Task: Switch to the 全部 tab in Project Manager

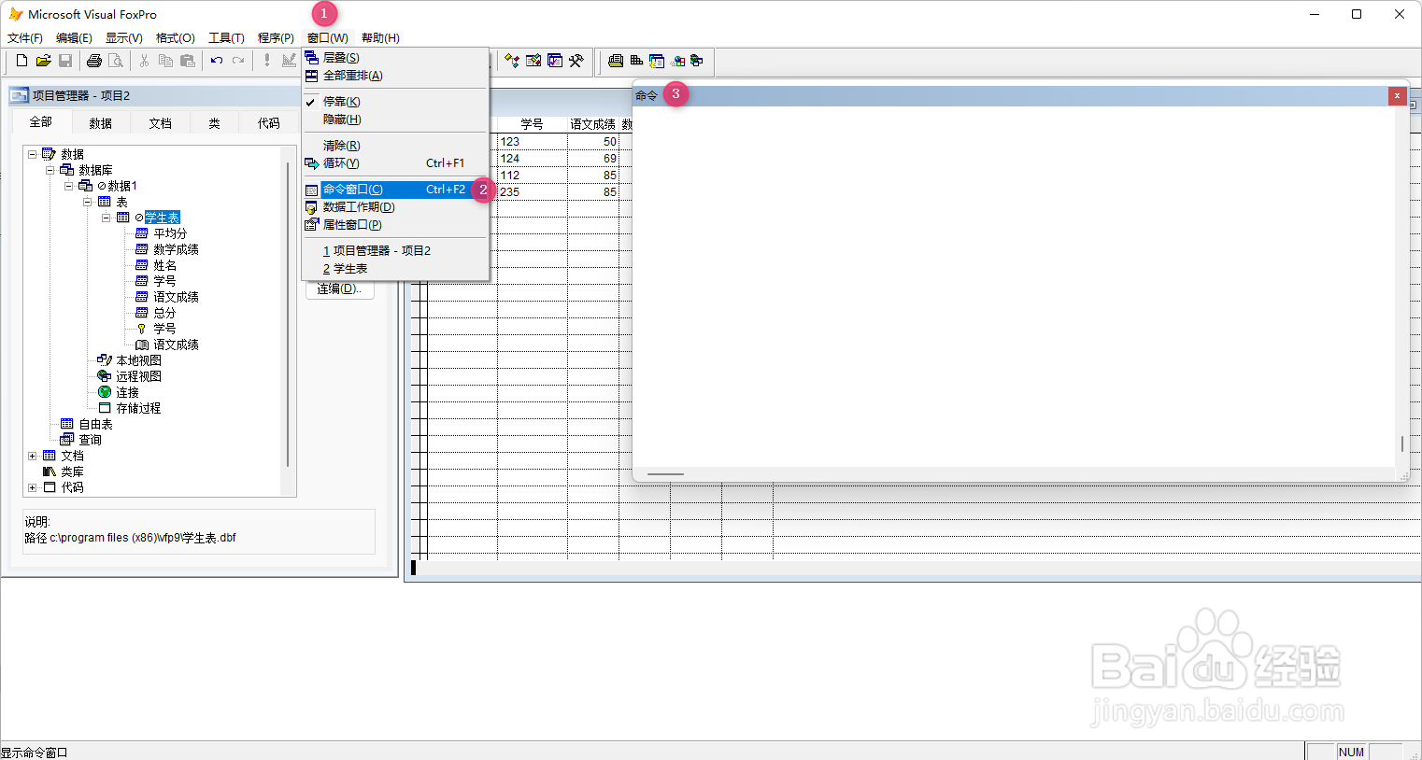Action: (41, 122)
